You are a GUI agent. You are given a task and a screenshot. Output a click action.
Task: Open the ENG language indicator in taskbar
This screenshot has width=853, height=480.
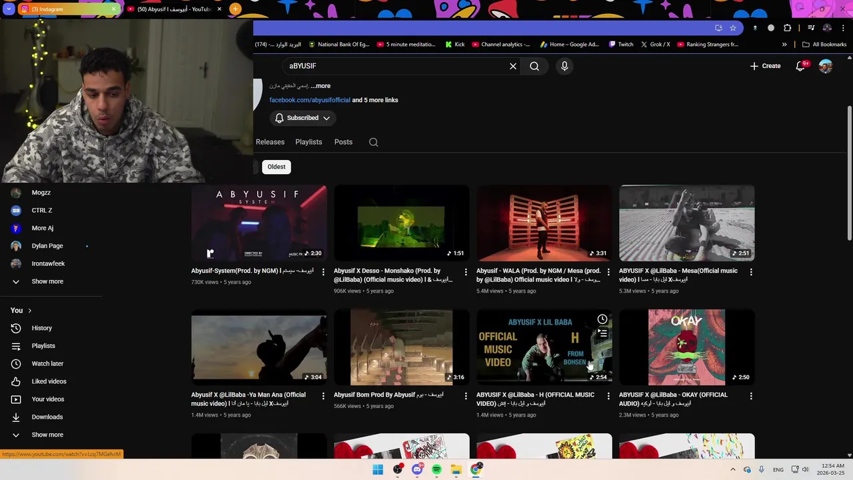click(x=778, y=470)
